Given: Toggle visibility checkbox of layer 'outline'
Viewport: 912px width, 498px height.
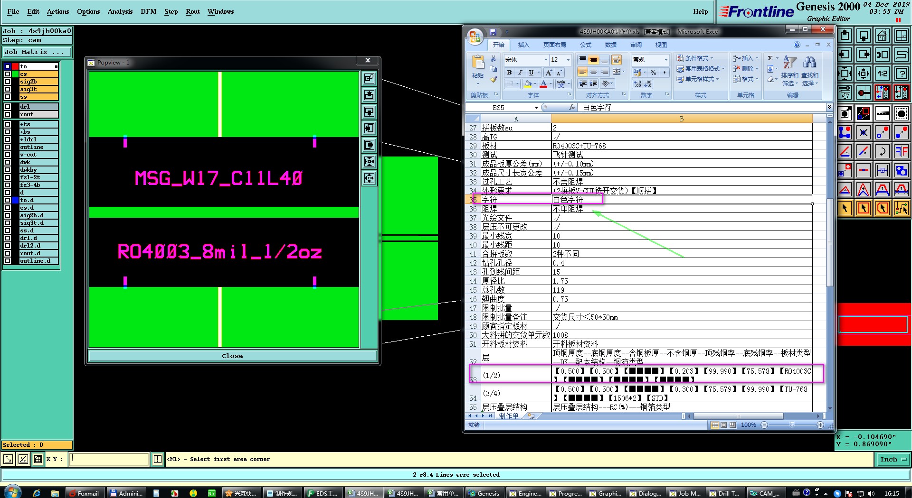Looking at the screenshot, I should point(8,147).
